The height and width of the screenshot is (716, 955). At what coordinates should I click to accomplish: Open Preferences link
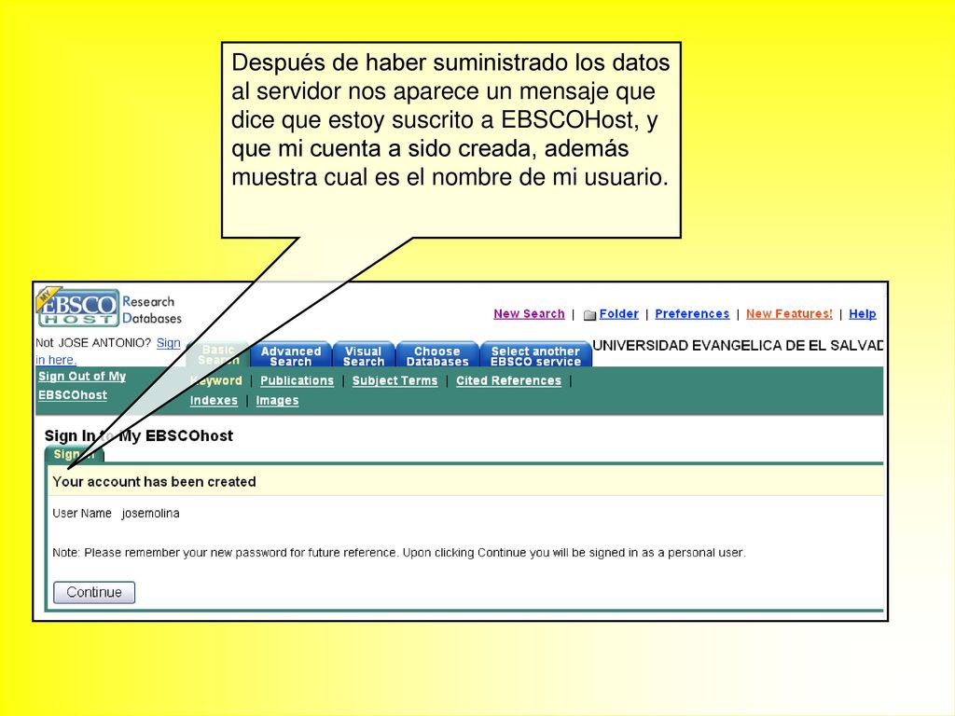[x=692, y=313]
